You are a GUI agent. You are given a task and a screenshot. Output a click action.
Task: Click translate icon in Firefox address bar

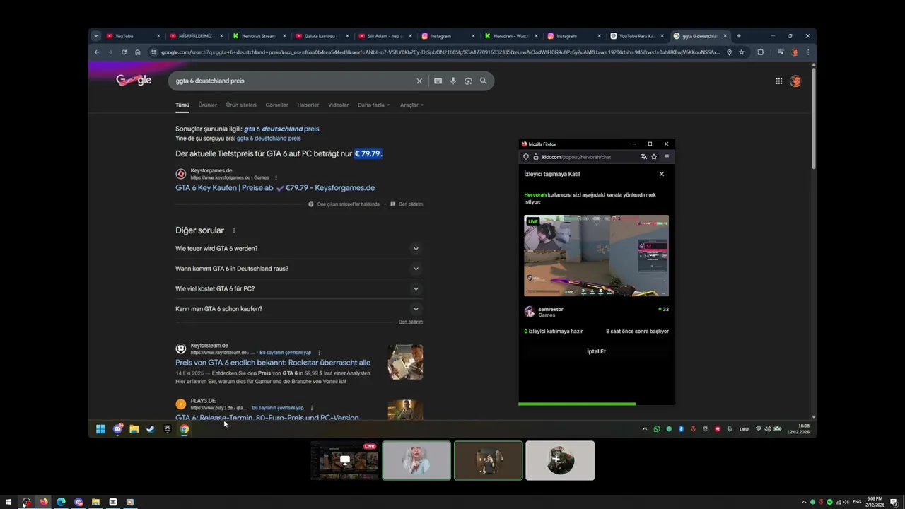(x=643, y=157)
